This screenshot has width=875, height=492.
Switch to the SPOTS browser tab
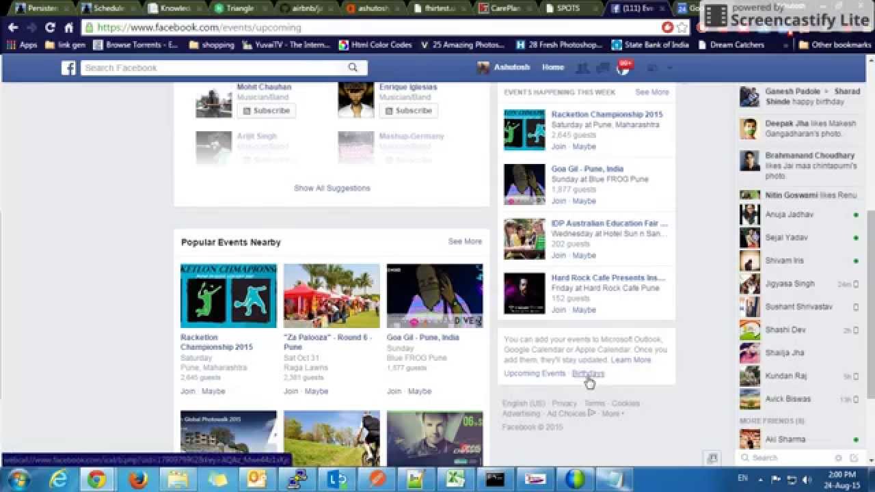[567, 8]
